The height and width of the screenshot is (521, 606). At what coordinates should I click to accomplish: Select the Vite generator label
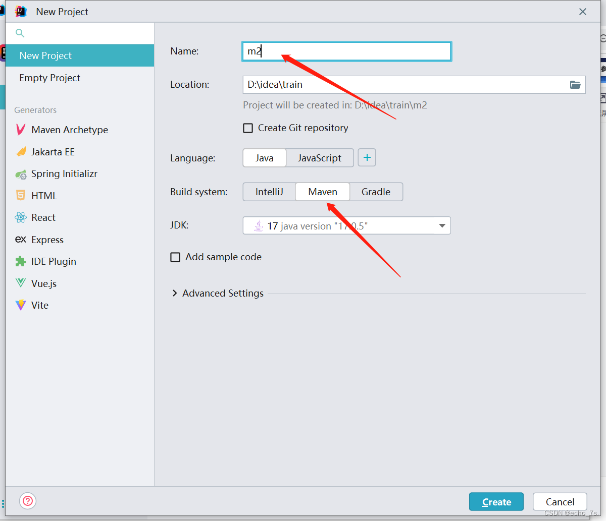[x=40, y=305]
